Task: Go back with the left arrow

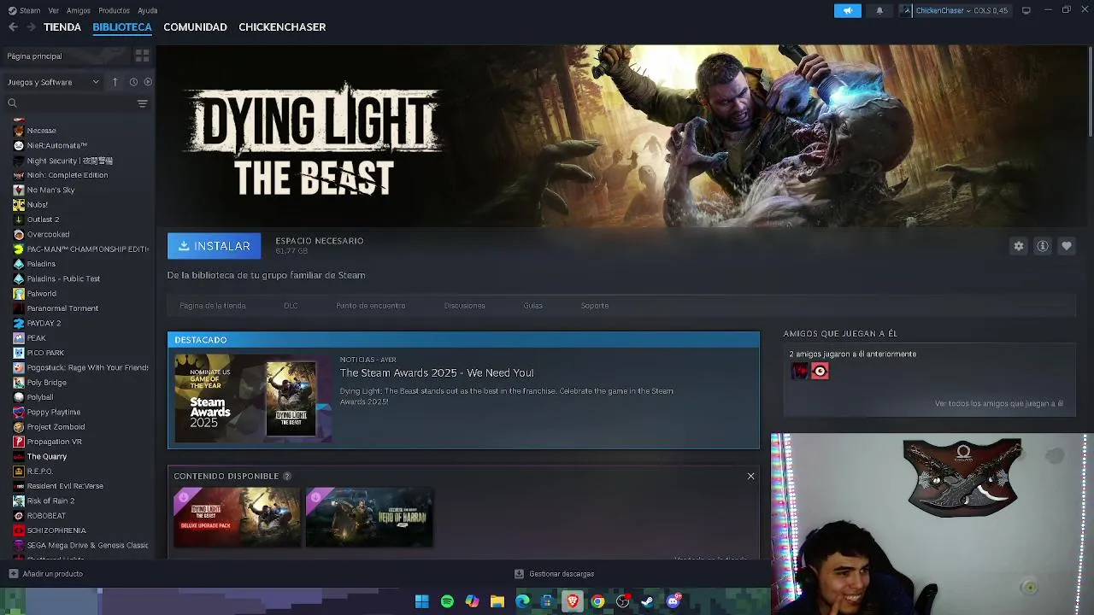Action: point(13,27)
